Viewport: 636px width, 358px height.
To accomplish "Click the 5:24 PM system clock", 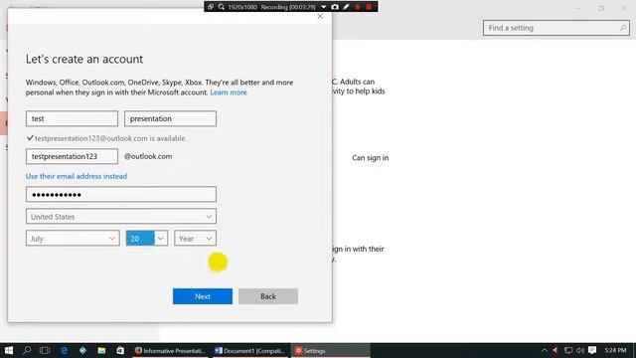I will (x=615, y=350).
